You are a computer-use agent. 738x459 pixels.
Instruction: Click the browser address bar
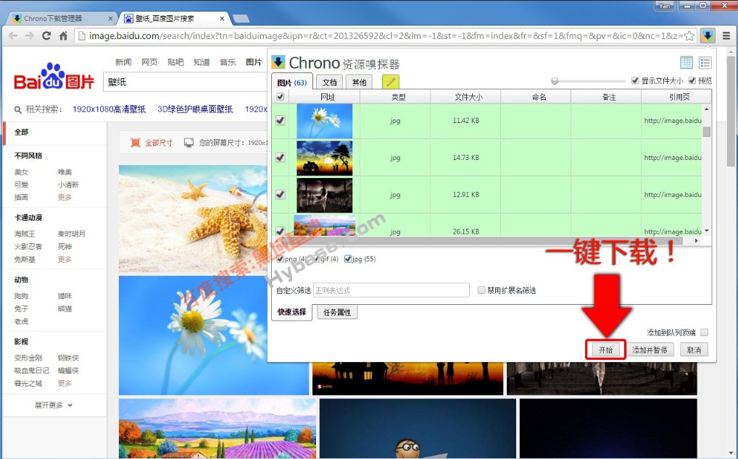pos(385,35)
